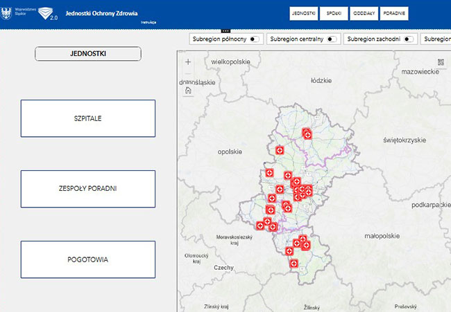Open the ODDZIAŁY tab
This screenshot has width=451, height=312.
(x=364, y=13)
